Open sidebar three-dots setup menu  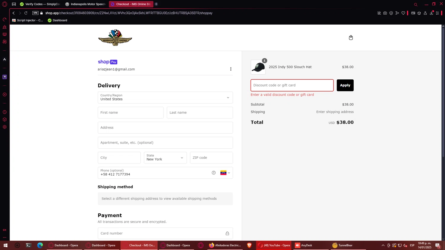tap(4, 237)
